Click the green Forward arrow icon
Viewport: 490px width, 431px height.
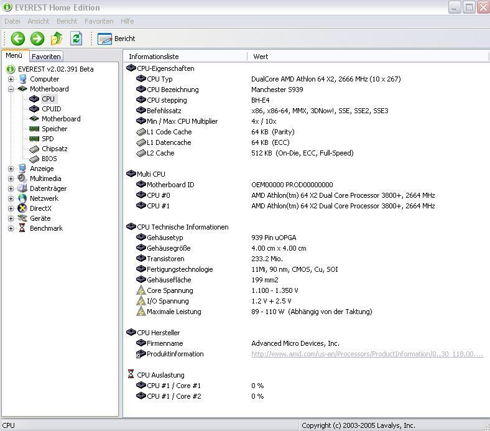click(37, 39)
